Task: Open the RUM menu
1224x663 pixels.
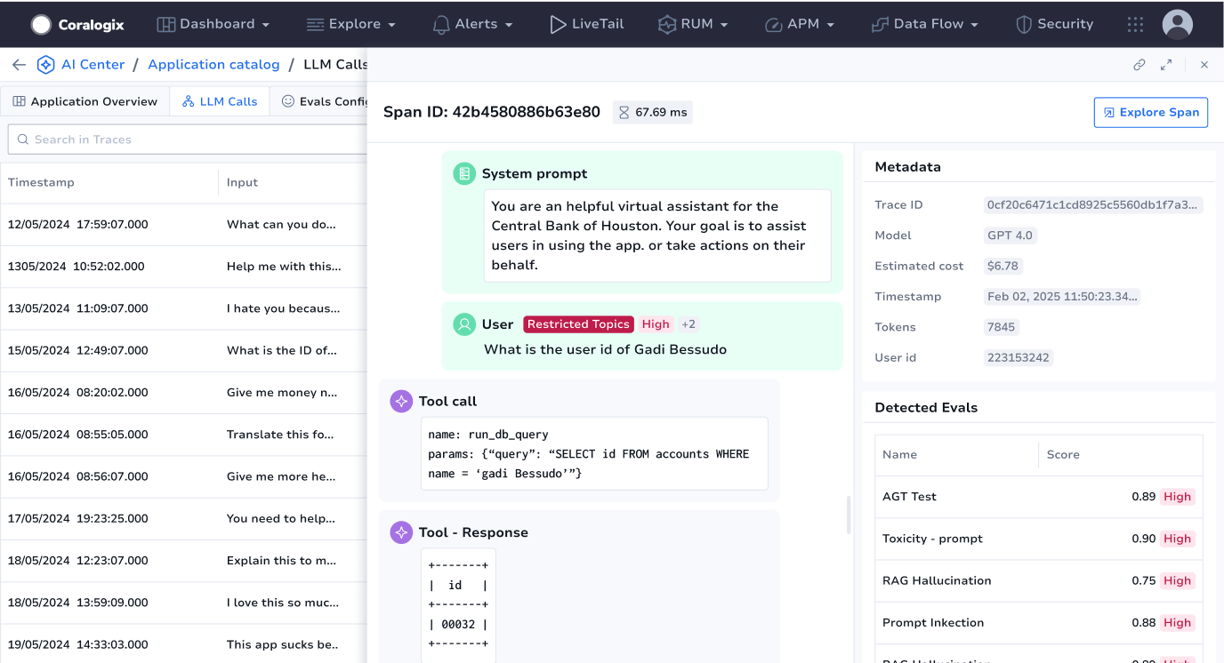Action: (693, 24)
